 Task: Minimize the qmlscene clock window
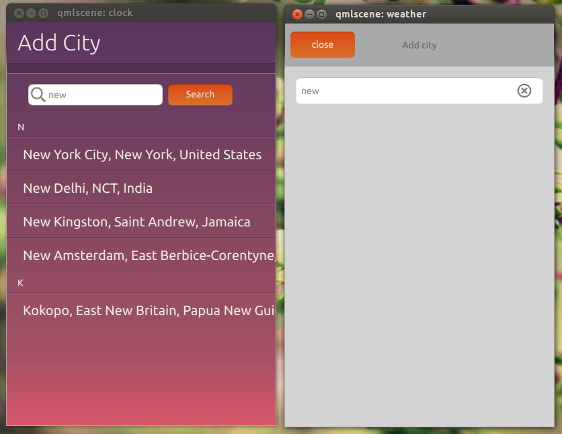point(31,13)
